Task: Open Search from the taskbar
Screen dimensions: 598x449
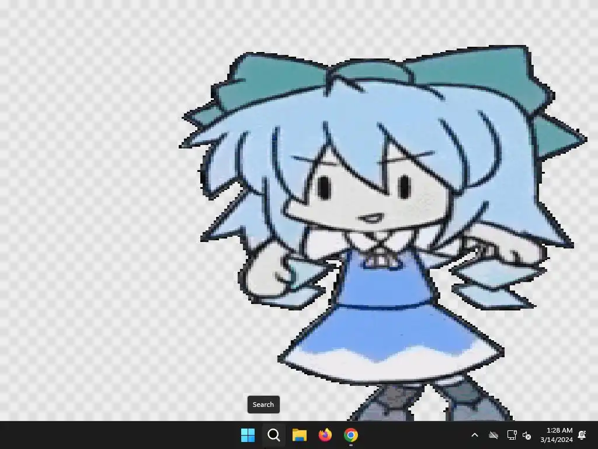Action: click(273, 435)
